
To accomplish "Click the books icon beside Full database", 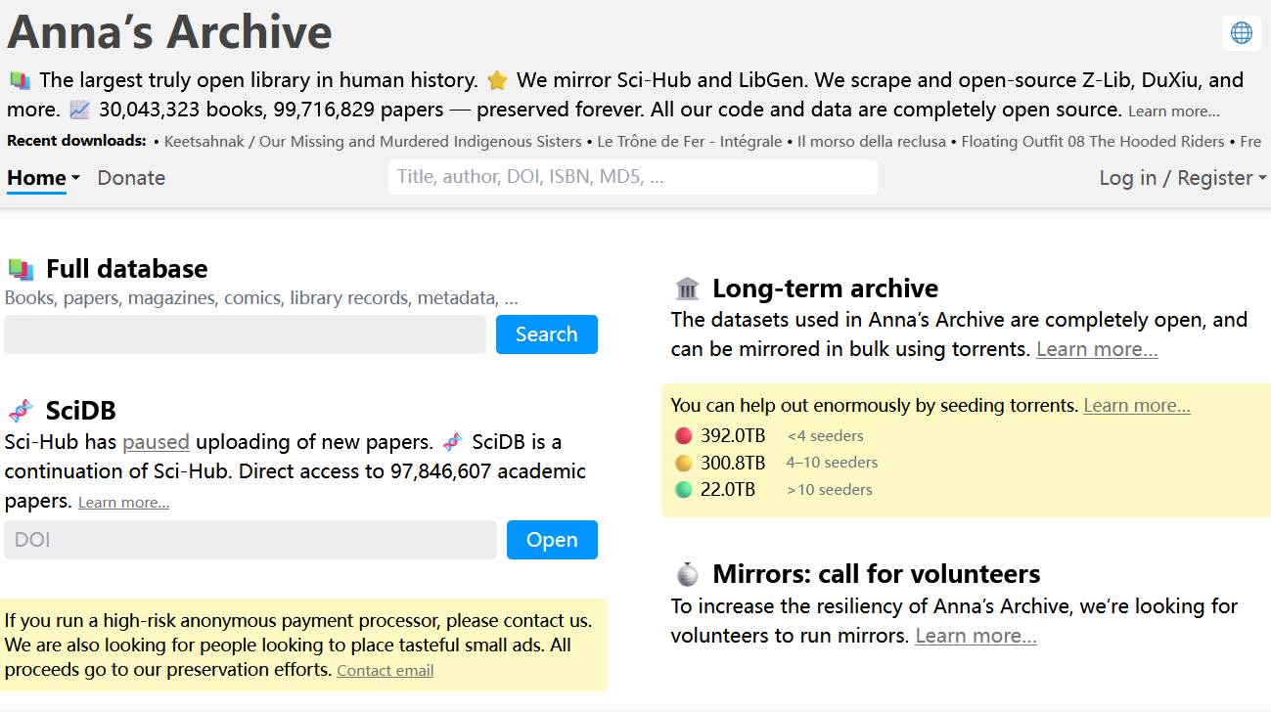I will [x=21, y=269].
